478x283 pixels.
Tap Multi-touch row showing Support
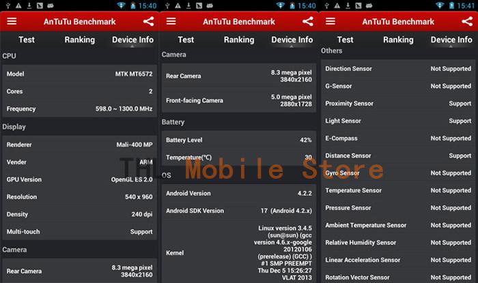80,232
